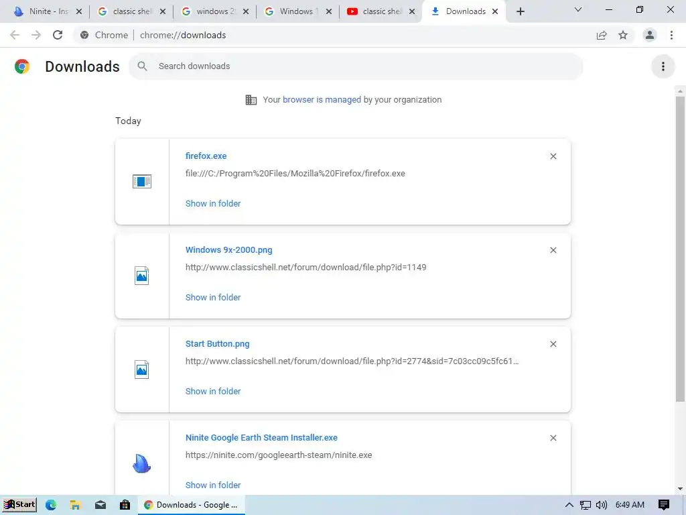686x515 pixels.
Task: Focus the Search downloads field
Action: (355, 66)
